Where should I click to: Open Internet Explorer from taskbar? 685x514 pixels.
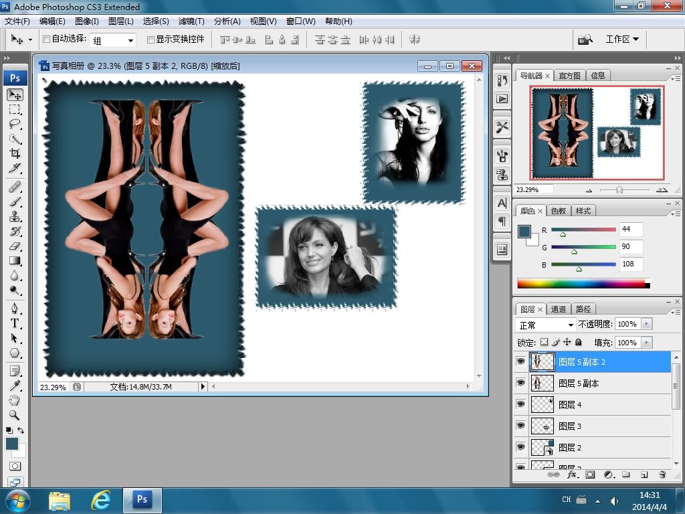[100, 500]
